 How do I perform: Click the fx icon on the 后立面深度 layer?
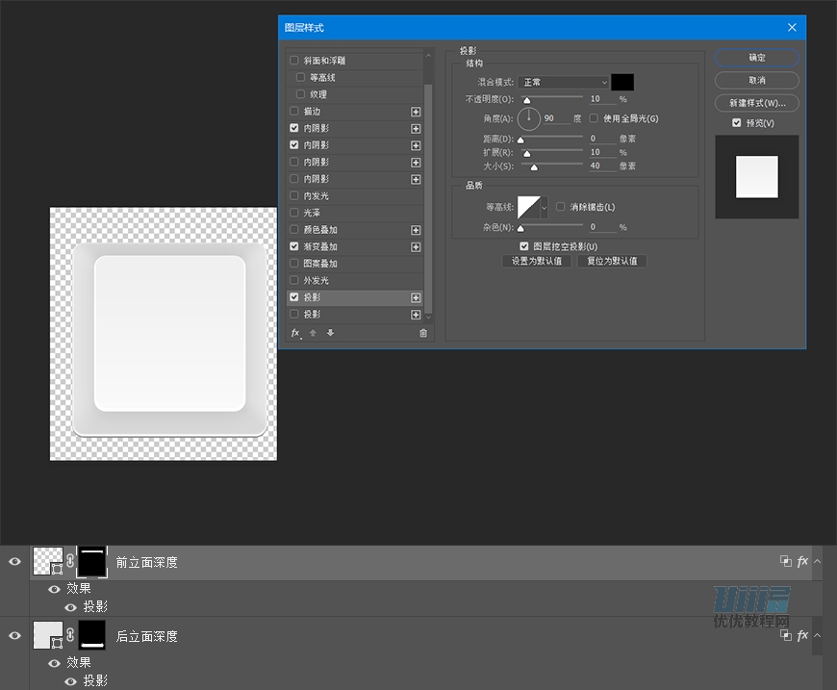tap(802, 636)
